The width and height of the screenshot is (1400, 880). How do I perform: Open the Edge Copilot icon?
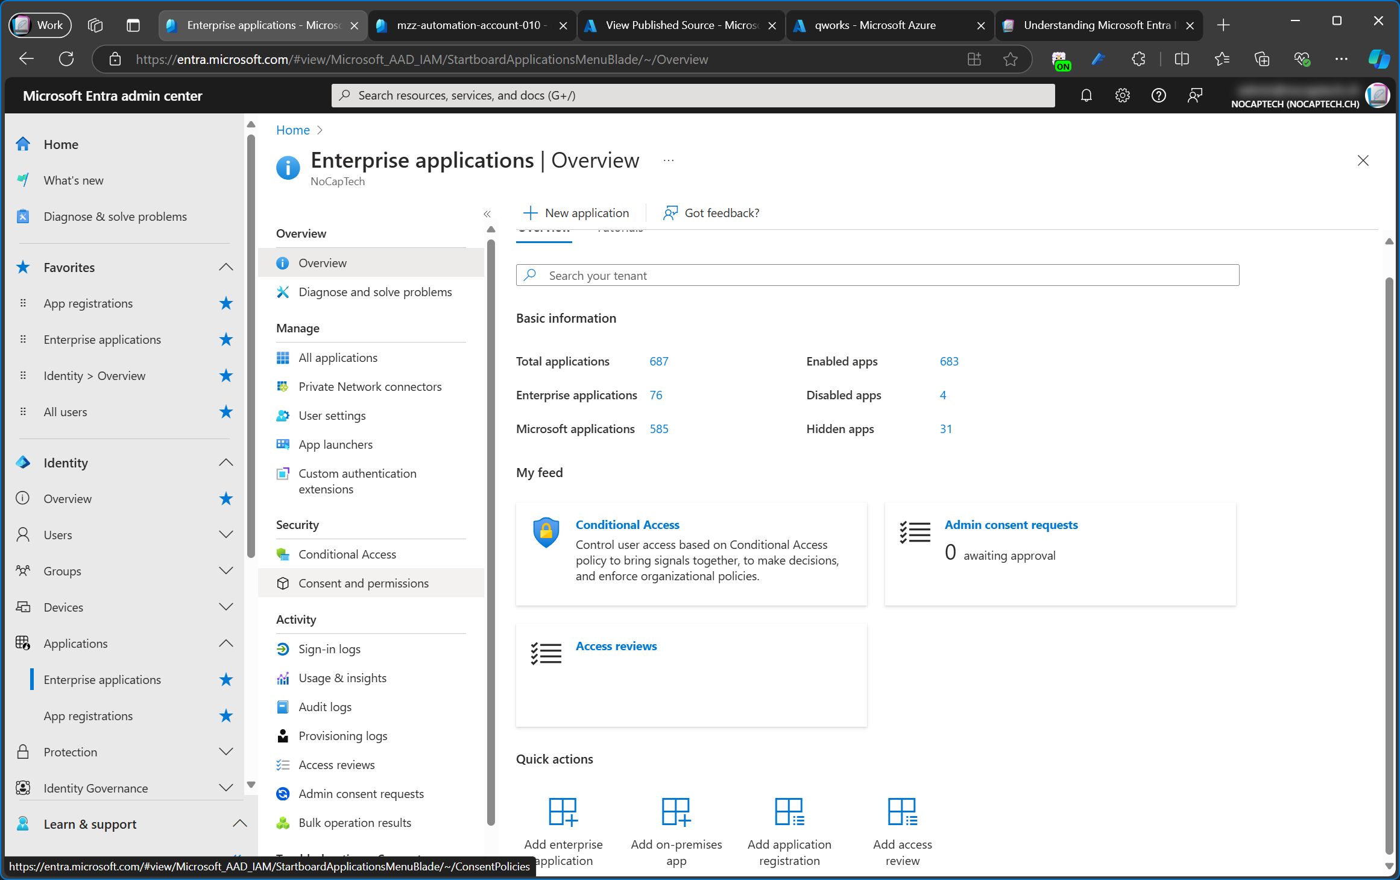1378,59
